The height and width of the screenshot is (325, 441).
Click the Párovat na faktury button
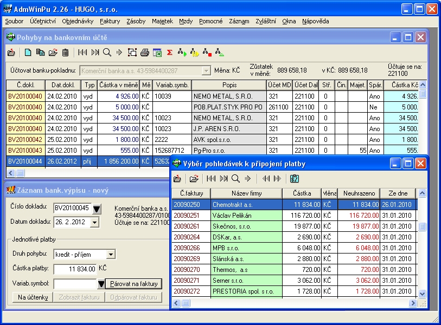pos(134,284)
